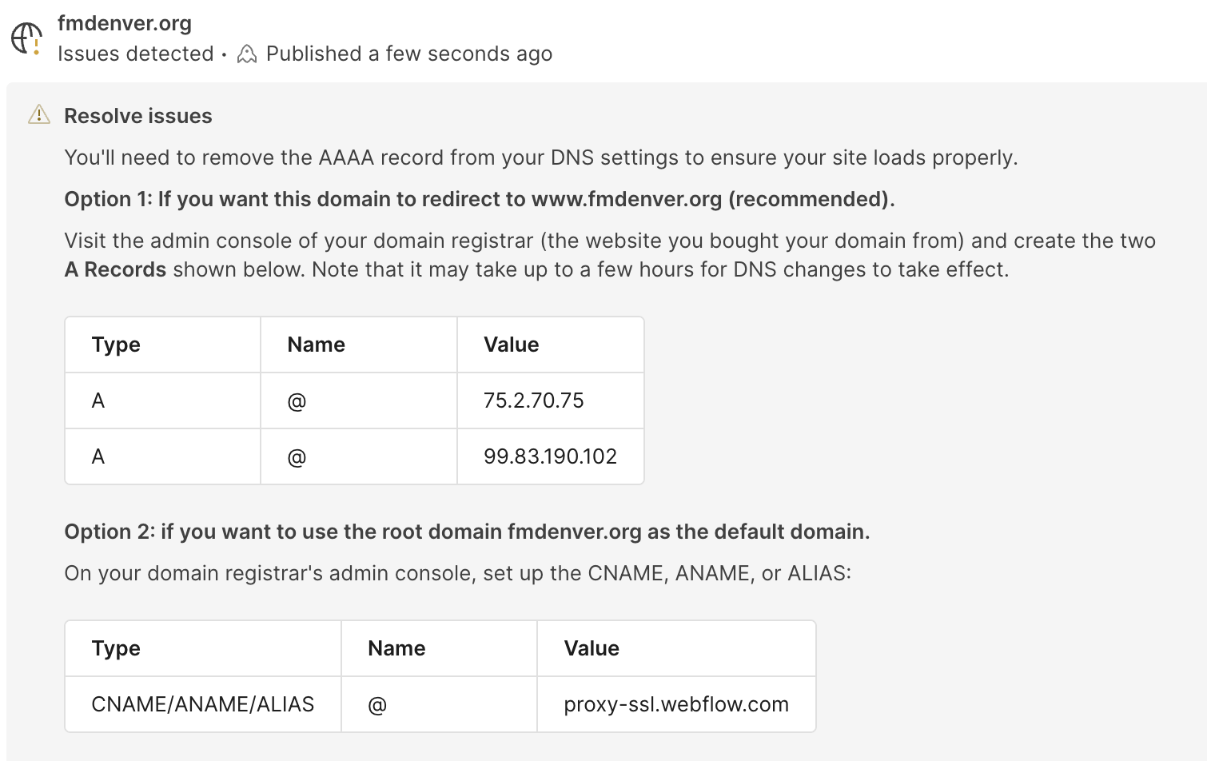Viewport: 1207px width, 761px height.
Task: Click the proxy-ssl.webflow.com value cell
Action: 675,704
